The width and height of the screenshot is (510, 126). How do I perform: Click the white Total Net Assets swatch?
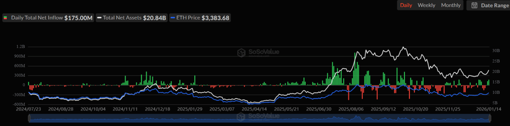(99, 18)
